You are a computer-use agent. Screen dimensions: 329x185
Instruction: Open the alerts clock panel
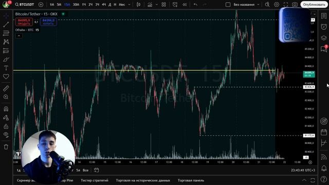pyautogui.click(x=323, y=27)
